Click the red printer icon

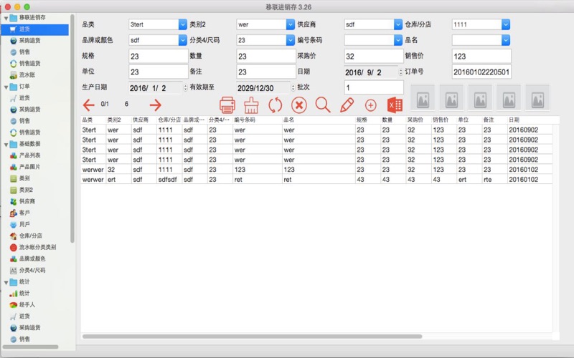(227, 105)
